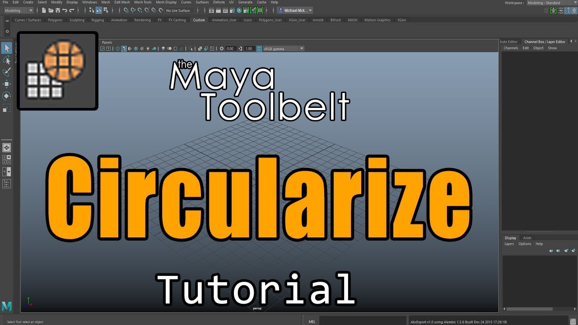This screenshot has width=578, height=325.
Task: Open the Channels menu in Channel Box
Action: tap(511, 48)
